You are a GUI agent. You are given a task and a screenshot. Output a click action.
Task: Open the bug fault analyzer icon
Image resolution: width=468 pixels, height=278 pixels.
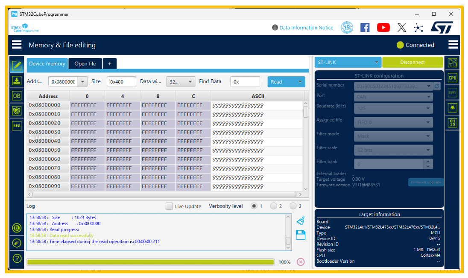tap(453, 107)
